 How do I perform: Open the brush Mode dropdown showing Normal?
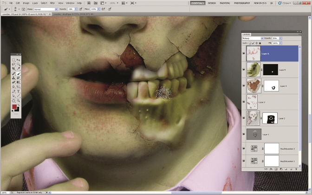click(45, 9)
